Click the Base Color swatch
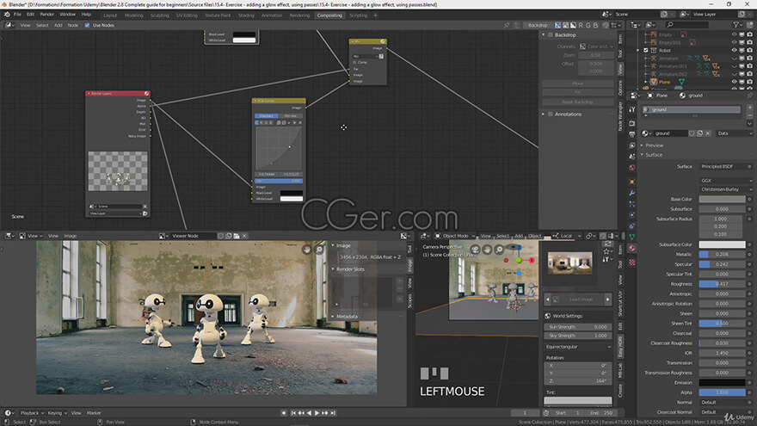Screen dimensions: 757x426 point(723,199)
